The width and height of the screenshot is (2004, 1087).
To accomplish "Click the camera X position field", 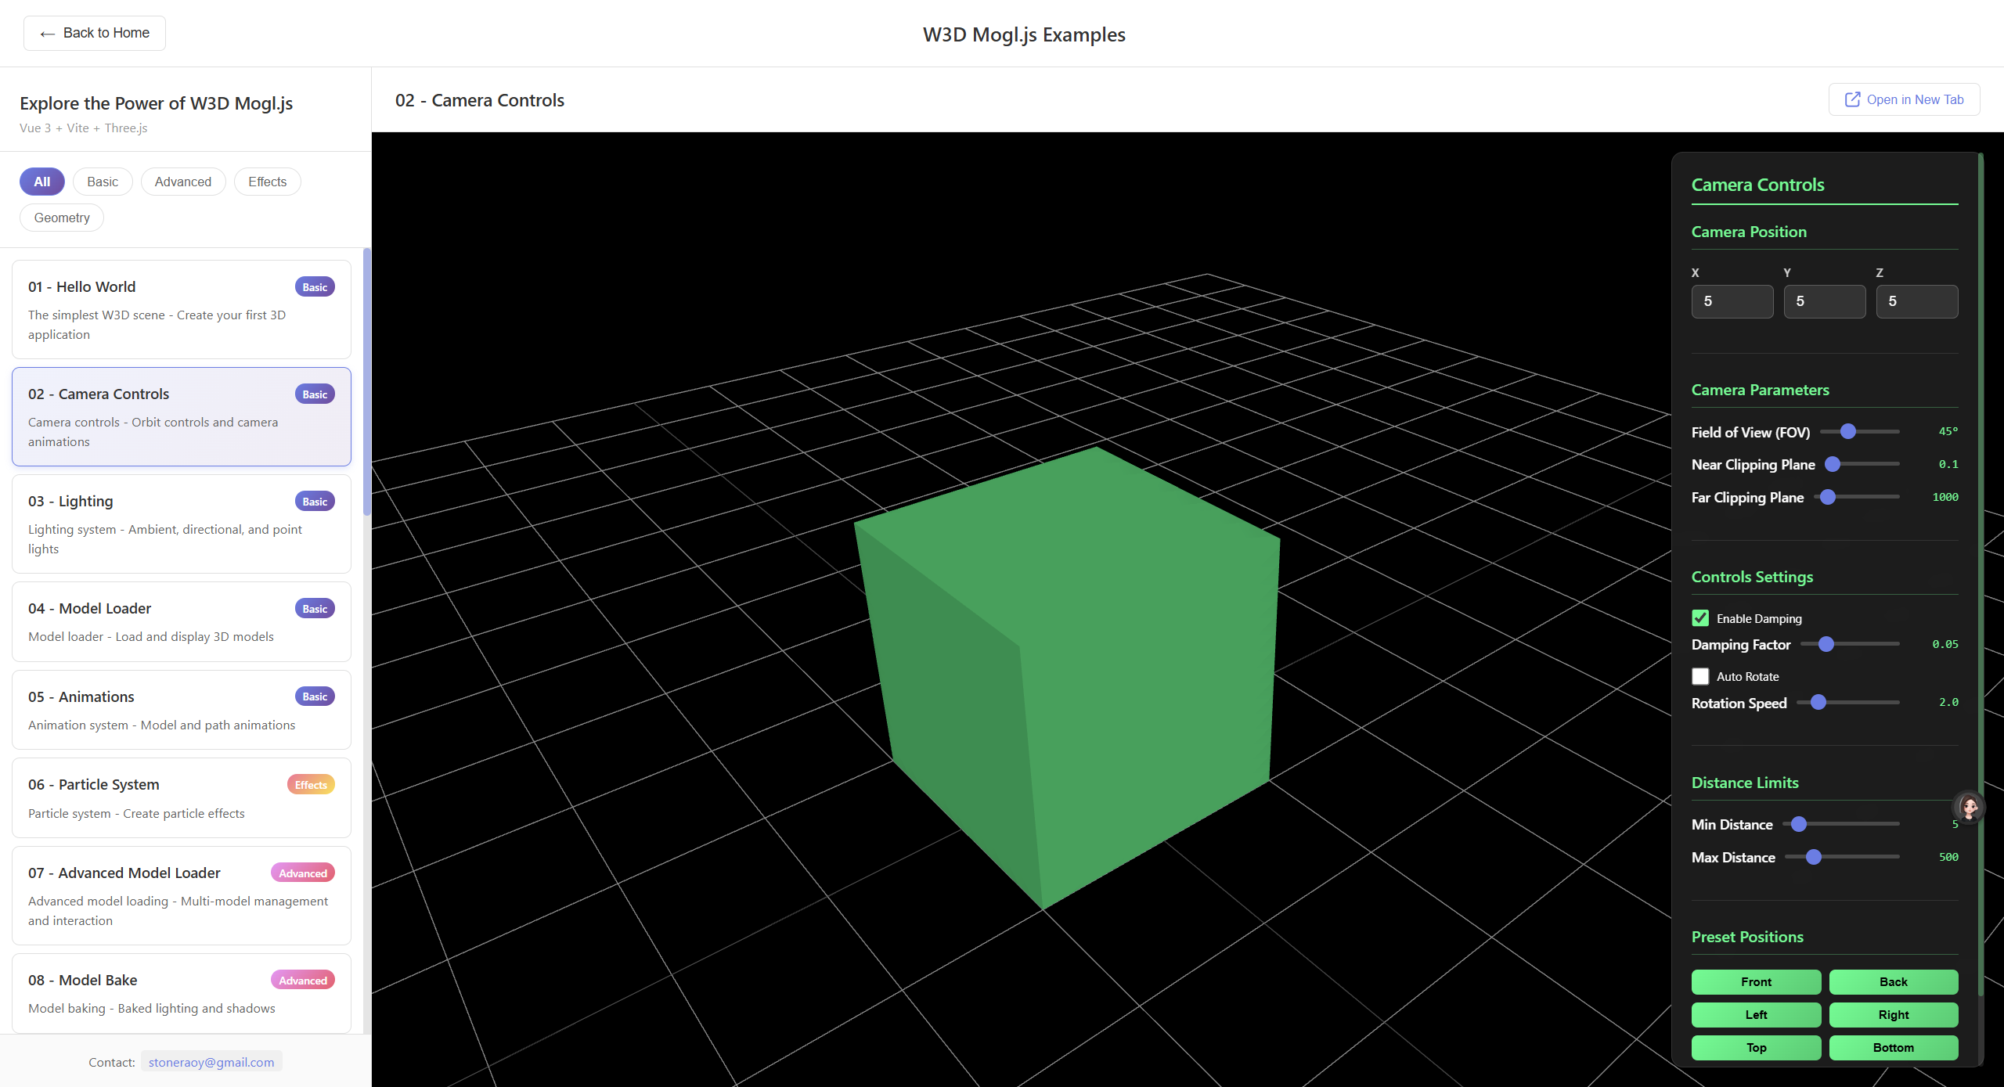I will [1732, 301].
